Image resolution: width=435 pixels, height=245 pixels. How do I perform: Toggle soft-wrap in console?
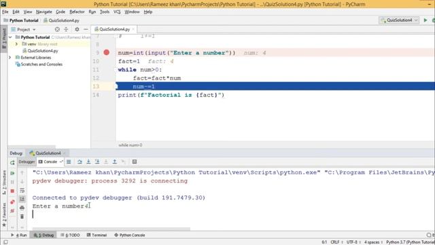[22, 191]
